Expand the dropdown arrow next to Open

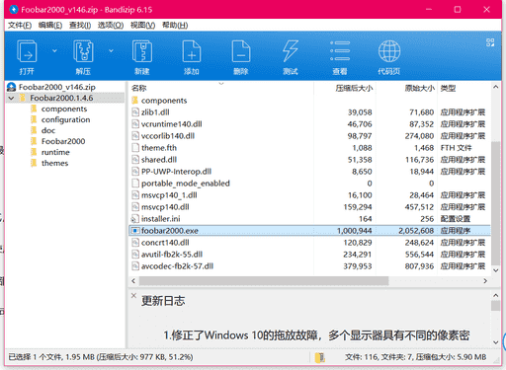click(54, 51)
